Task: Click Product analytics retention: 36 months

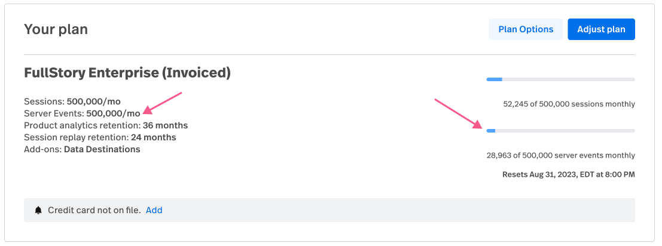Action: click(x=106, y=125)
